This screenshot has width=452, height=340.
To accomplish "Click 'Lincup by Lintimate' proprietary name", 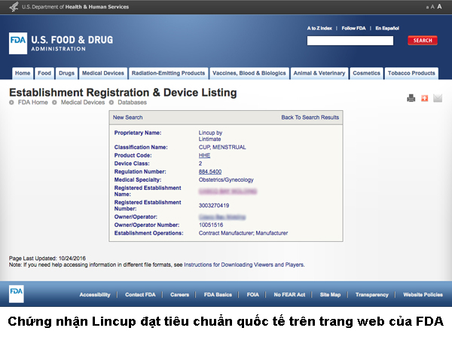I will pos(210,136).
